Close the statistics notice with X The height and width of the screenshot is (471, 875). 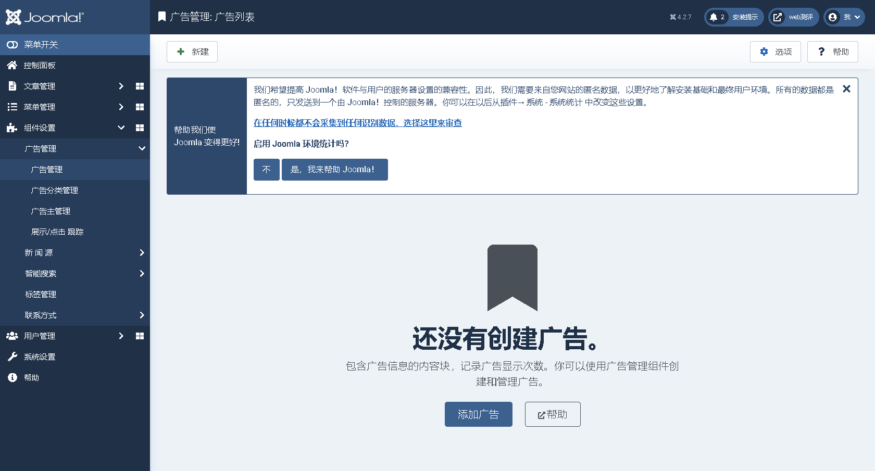coord(847,89)
